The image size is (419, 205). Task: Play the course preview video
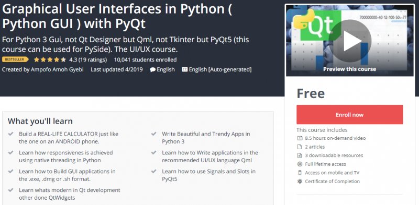(349, 41)
